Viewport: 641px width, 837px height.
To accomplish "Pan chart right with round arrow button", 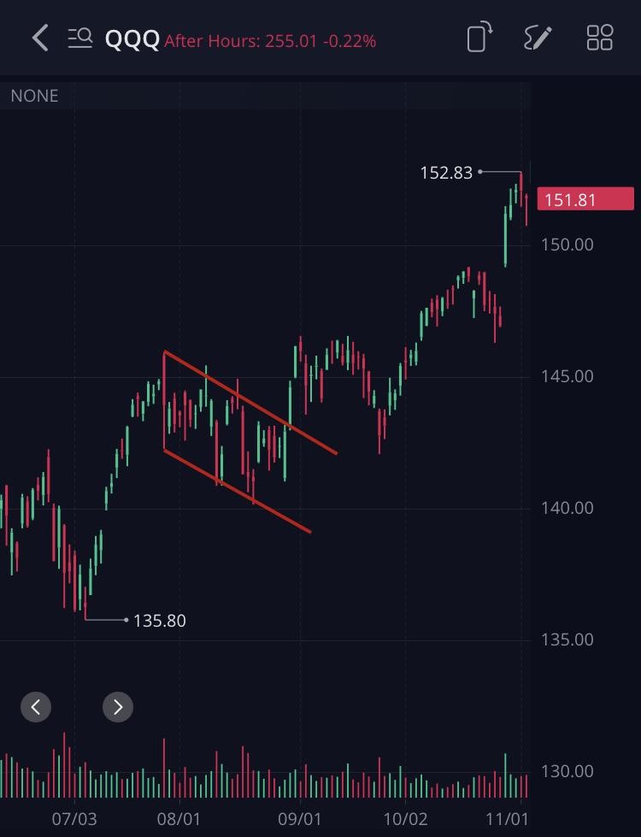I will click(118, 707).
